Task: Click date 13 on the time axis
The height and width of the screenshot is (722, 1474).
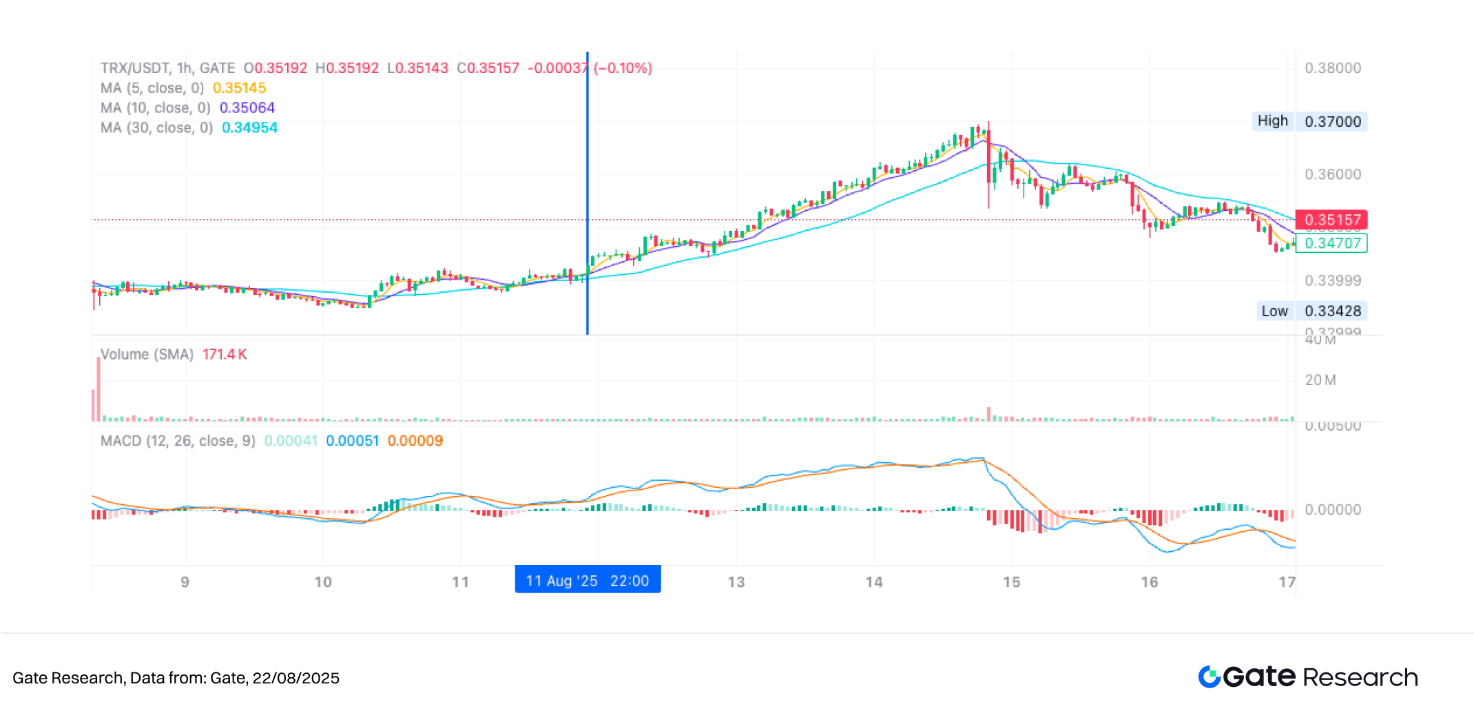Action: coord(736,582)
